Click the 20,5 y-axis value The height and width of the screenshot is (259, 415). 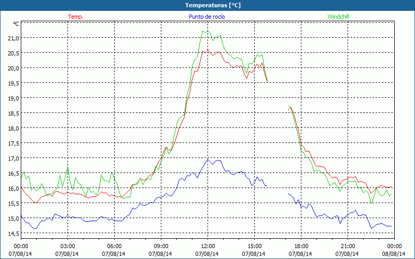(13, 53)
